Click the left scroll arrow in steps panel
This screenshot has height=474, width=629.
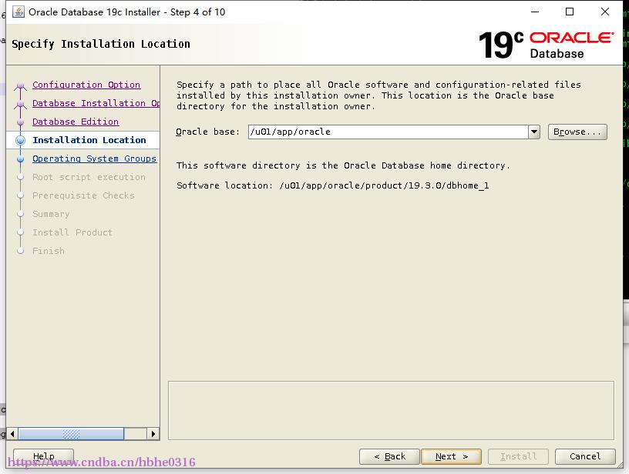pos(12,434)
